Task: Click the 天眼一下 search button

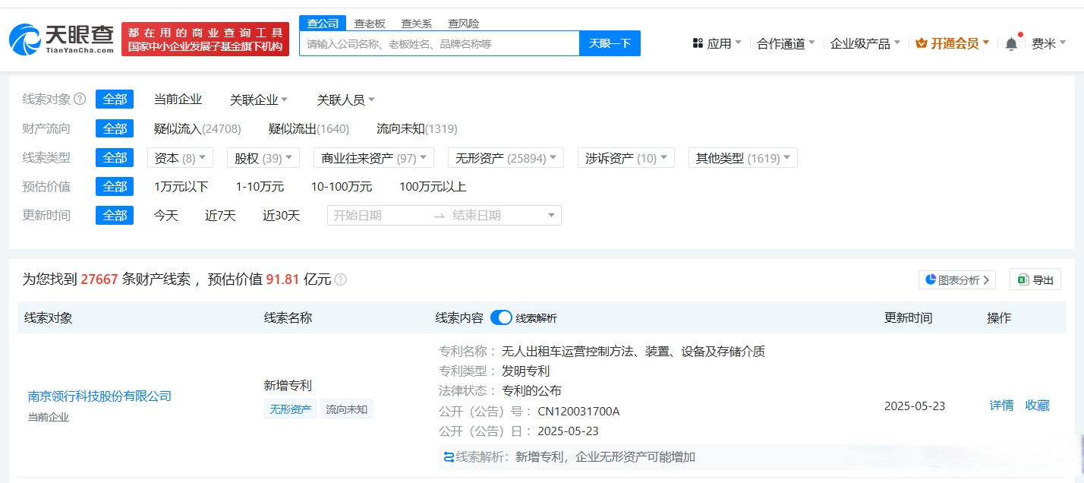Action: 611,43
